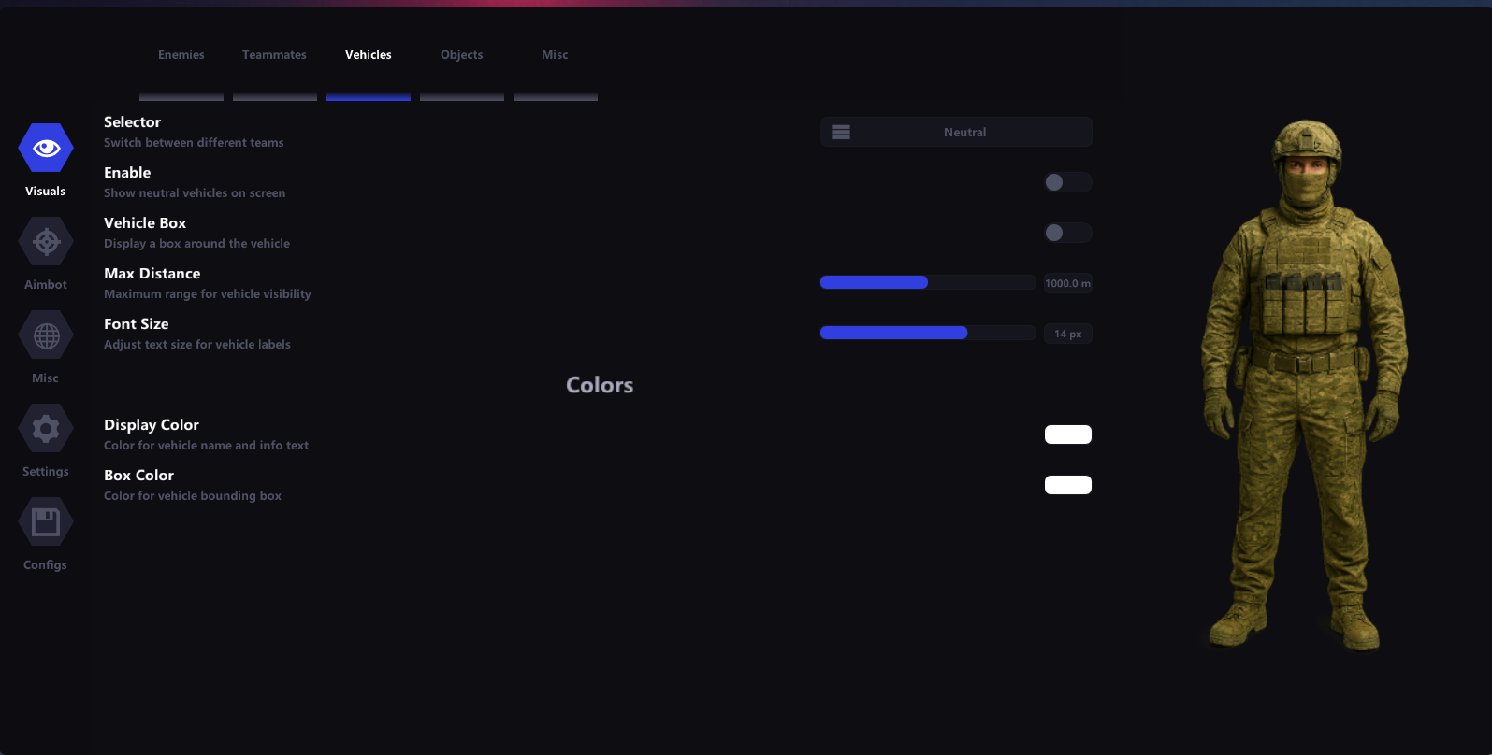Open the Settings gear icon
This screenshot has height=755, width=1492.
coord(46,429)
